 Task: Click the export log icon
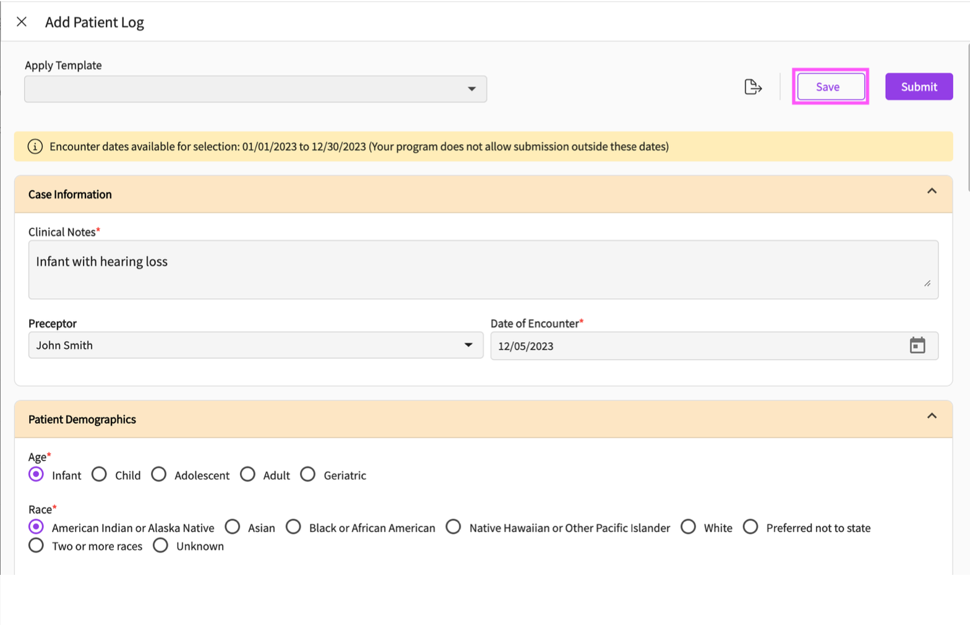pyautogui.click(x=752, y=87)
